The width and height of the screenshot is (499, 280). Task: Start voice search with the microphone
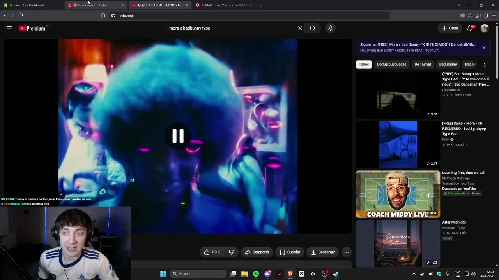pyautogui.click(x=330, y=28)
